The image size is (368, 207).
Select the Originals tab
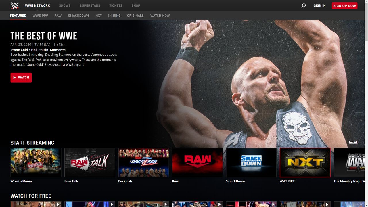point(135,16)
